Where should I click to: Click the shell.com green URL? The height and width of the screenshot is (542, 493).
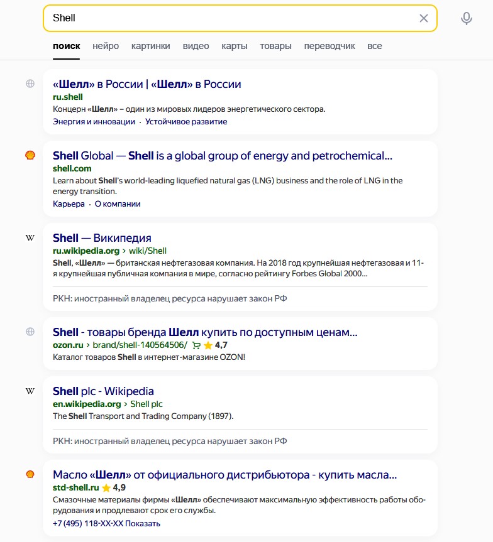(x=72, y=168)
